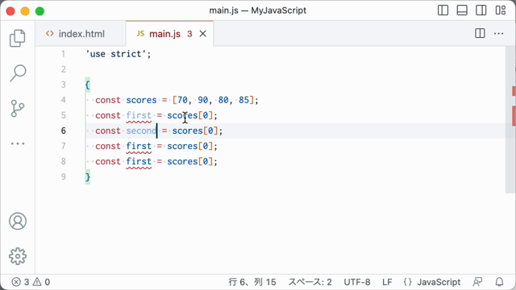Toggle the bottom panel layout button

point(462,10)
